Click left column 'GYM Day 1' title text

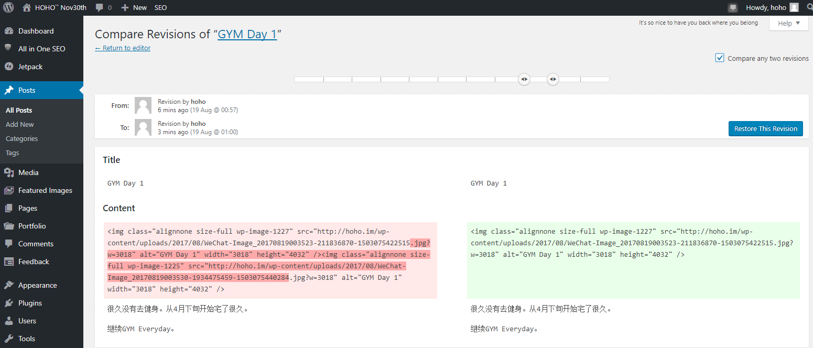(x=125, y=183)
